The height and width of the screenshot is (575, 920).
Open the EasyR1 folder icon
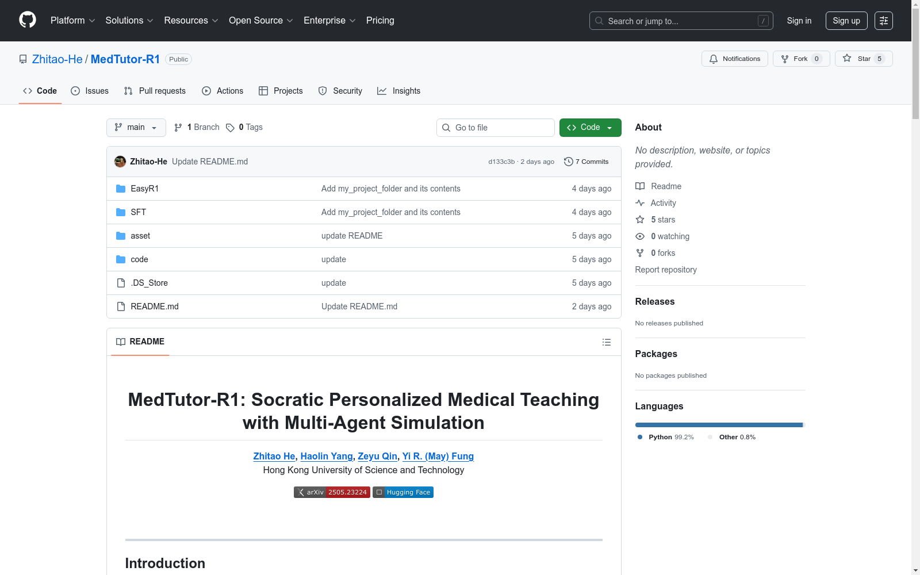pyautogui.click(x=121, y=189)
